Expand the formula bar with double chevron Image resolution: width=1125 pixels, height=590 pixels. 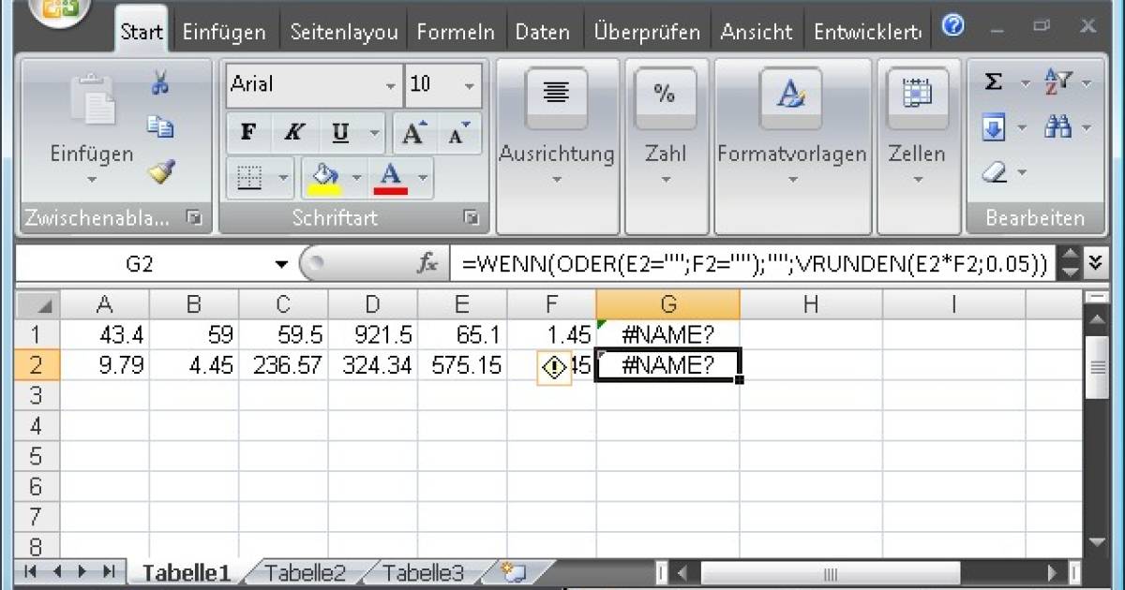[x=1094, y=265]
